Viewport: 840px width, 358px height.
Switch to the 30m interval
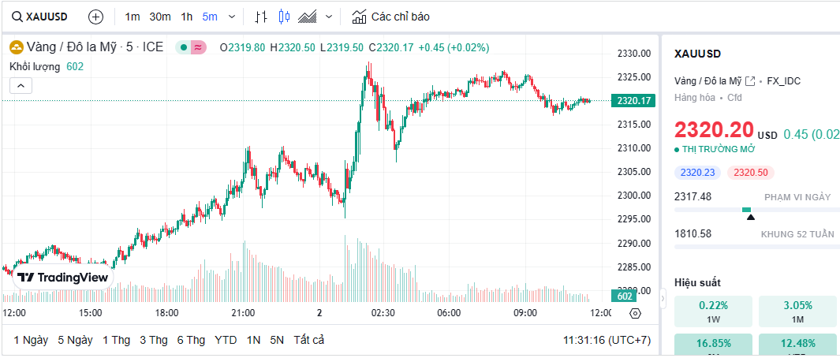tap(160, 17)
